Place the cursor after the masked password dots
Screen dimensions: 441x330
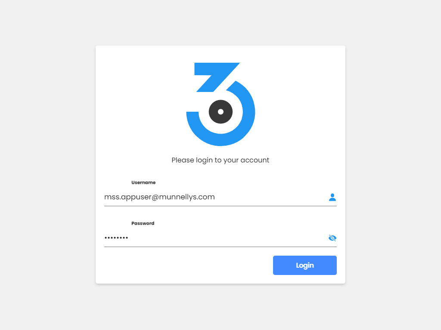(129, 238)
